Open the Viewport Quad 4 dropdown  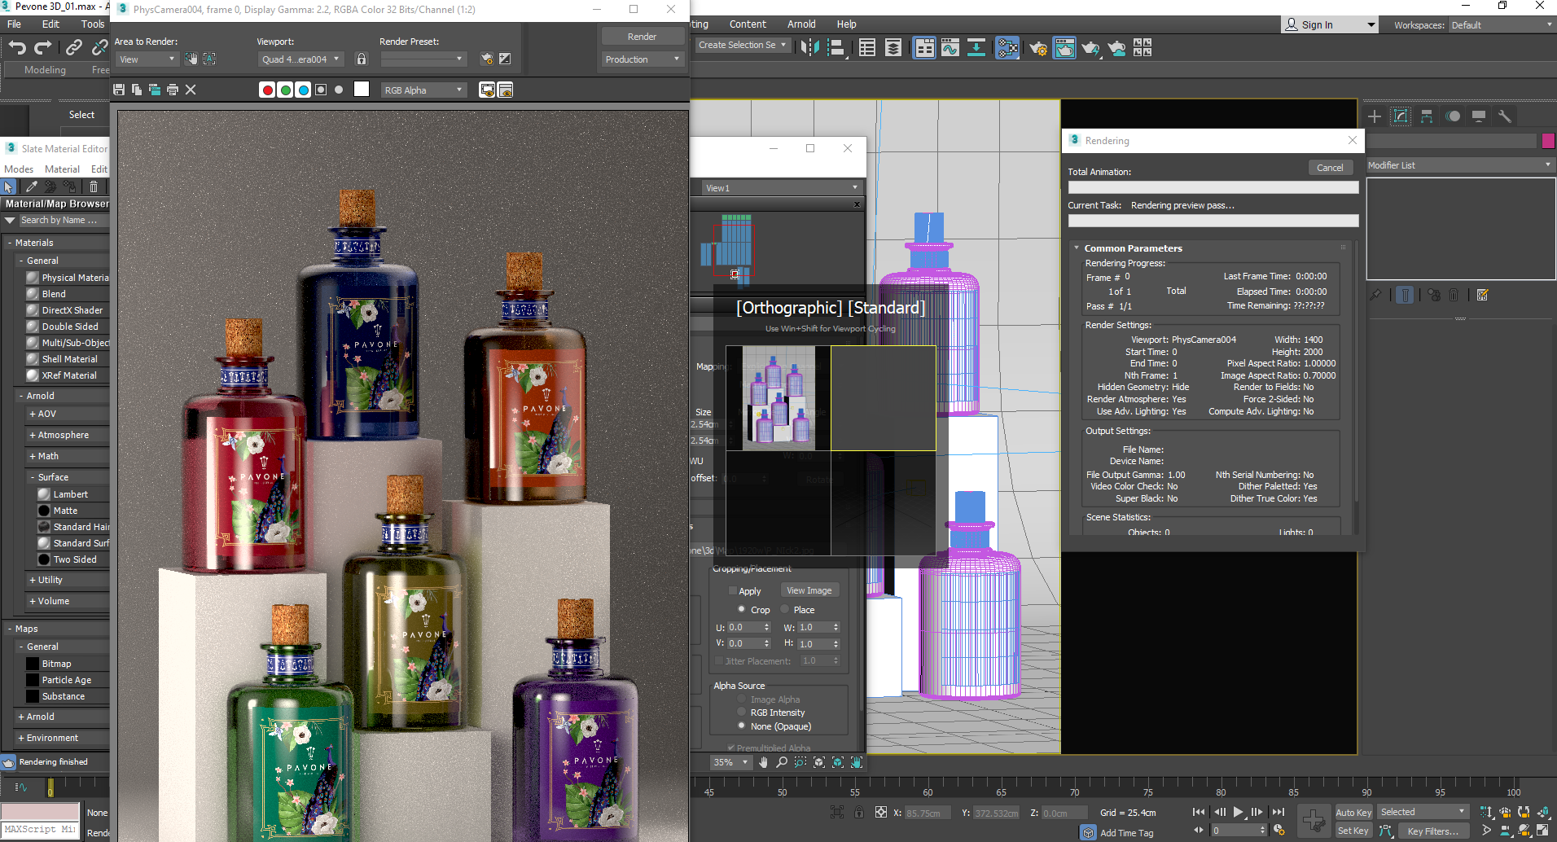[301, 59]
